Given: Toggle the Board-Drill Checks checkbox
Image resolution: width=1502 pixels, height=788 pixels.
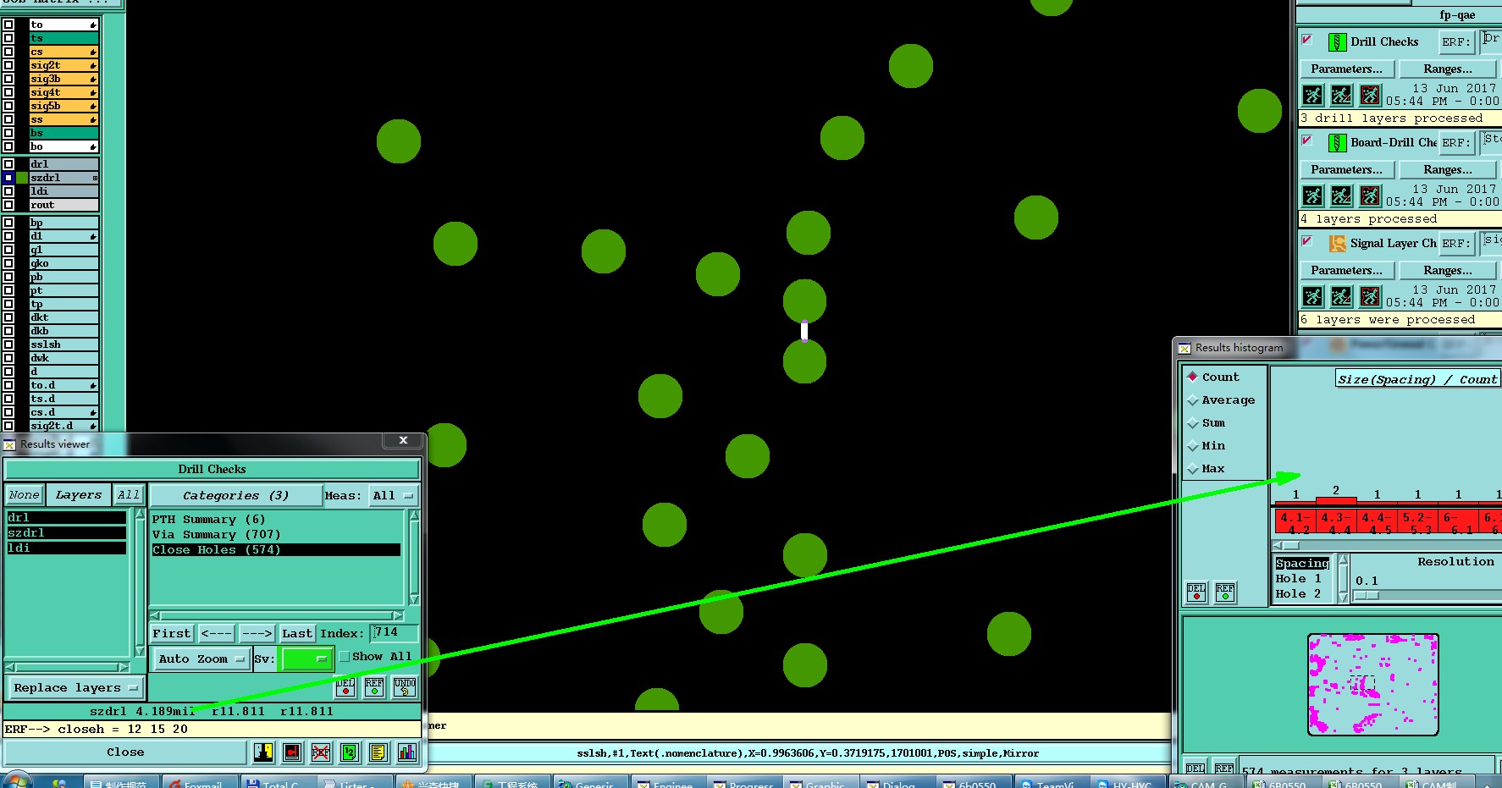Looking at the screenshot, I should pyautogui.click(x=1307, y=141).
